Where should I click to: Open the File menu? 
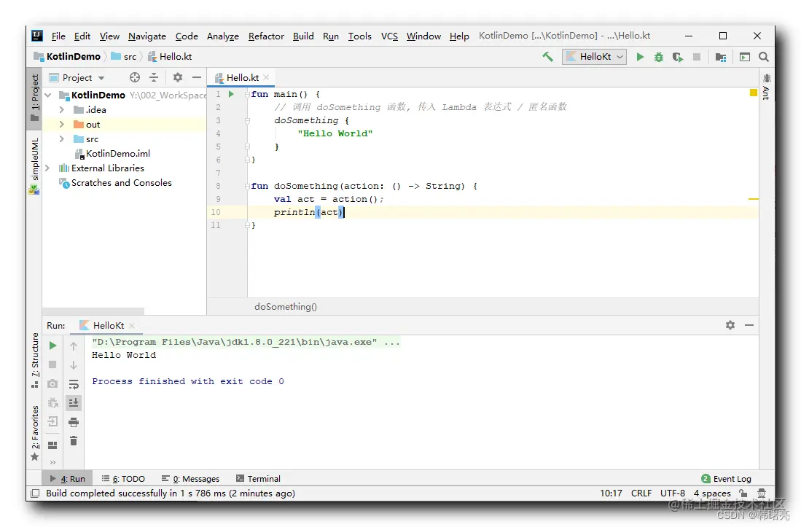58,36
